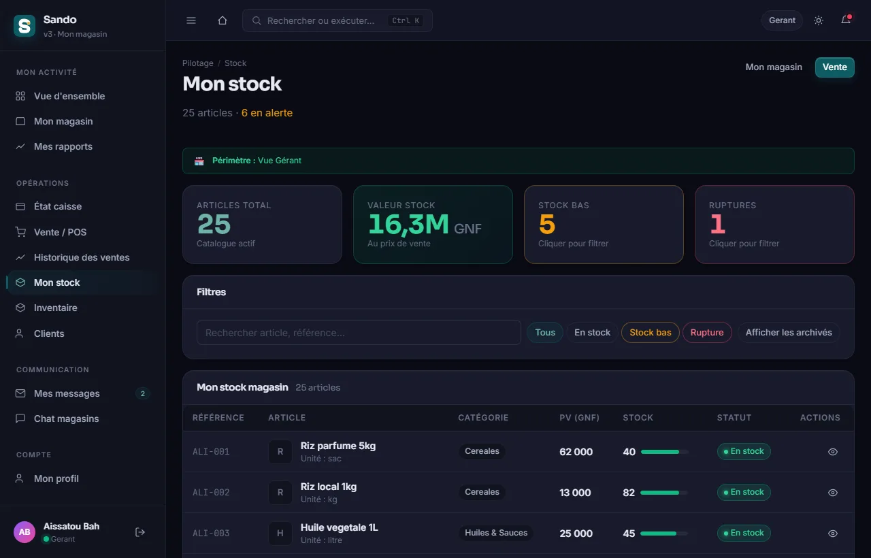871x558 pixels.
Task: View details of Riz parfume 5kg
Action: [x=833, y=452]
